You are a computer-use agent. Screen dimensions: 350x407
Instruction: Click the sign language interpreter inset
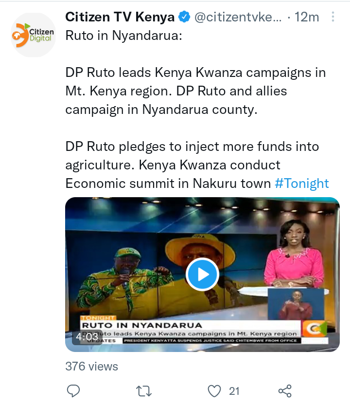tap(296, 304)
